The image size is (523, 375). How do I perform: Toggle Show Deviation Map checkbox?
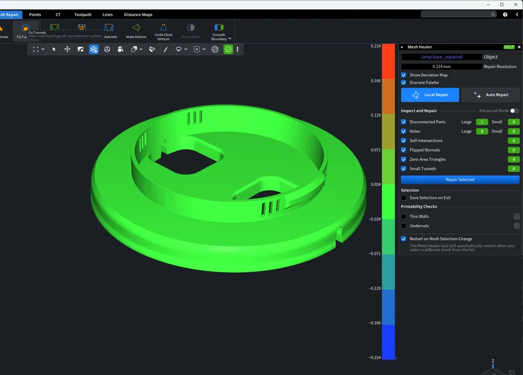[x=404, y=75]
